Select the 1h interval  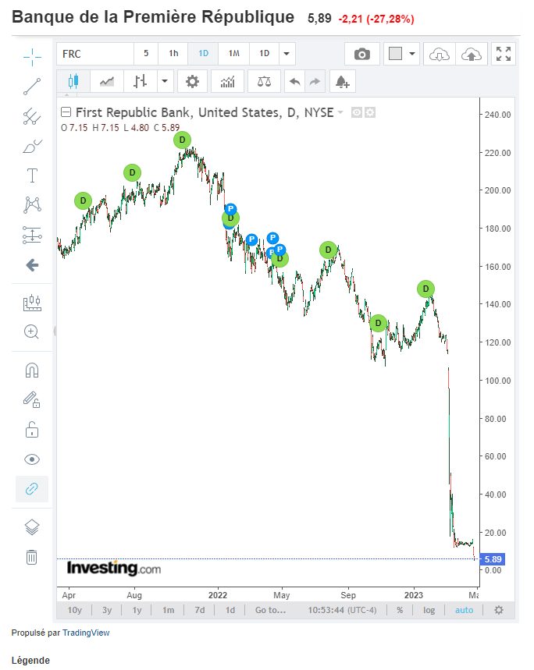173,54
